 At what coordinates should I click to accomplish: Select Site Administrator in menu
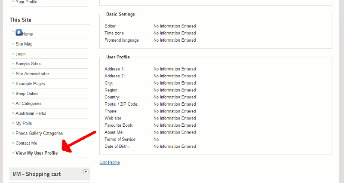coord(32,73)
